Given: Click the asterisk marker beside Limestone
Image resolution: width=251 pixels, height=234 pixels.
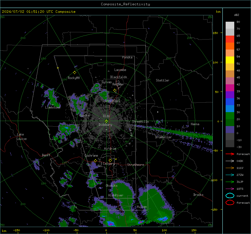Looking at the screenshot, I should coord(53,105).
